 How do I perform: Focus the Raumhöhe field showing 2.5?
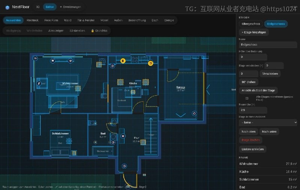[253, 110]
